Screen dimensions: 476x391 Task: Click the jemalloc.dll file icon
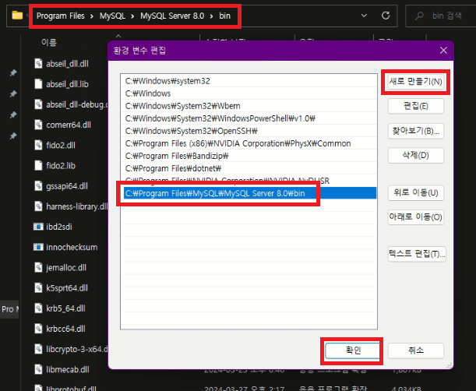[38, 267]
